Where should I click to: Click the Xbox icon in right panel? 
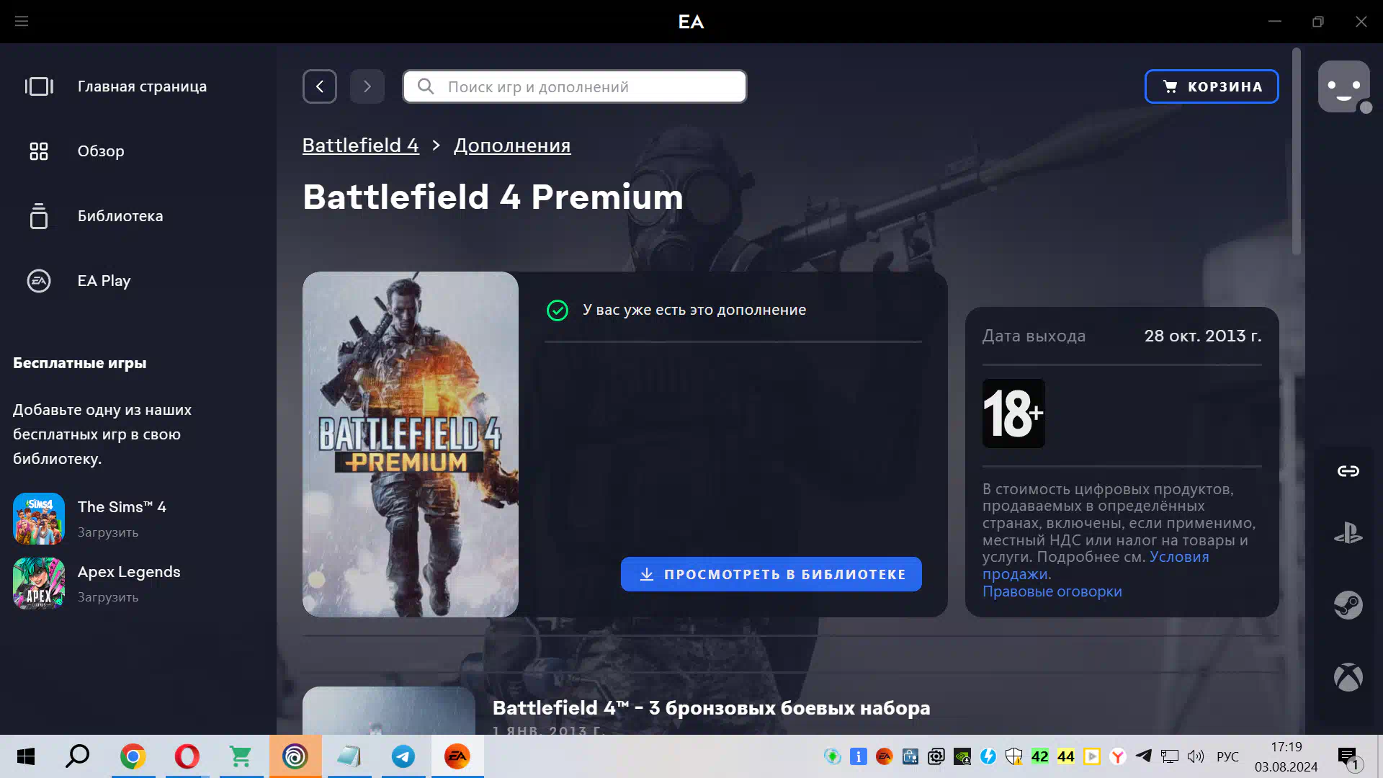(1348, 677)
